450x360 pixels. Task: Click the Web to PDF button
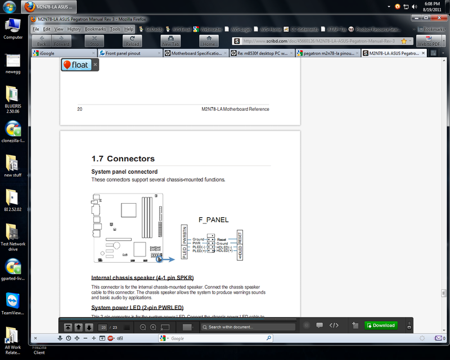(429, 40)
